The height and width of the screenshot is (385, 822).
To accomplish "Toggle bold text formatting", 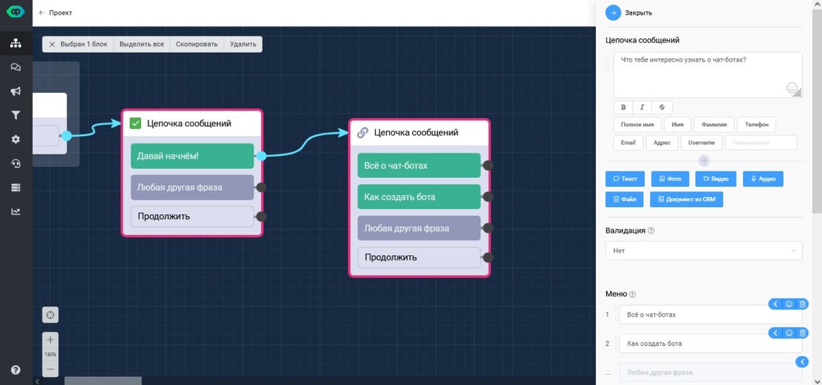I will (623, 107).
